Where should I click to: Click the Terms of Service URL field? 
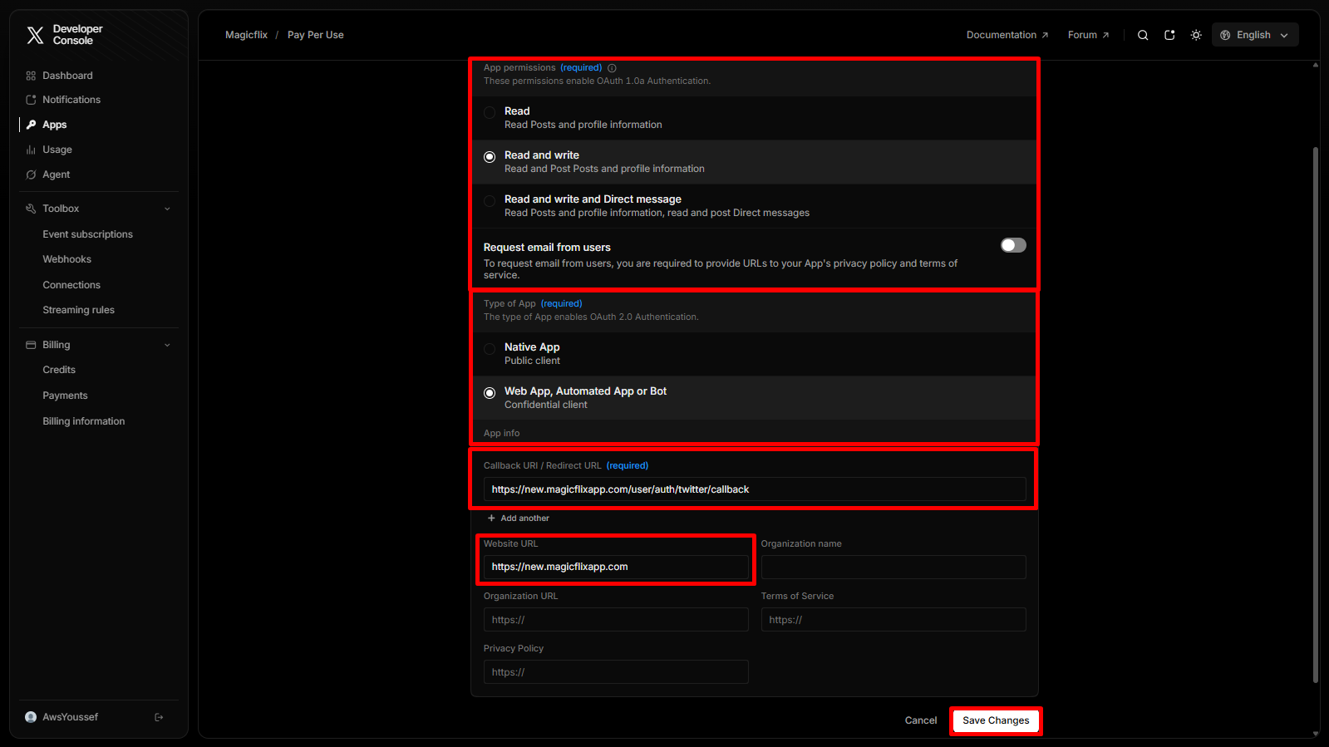tap(893, 620)
